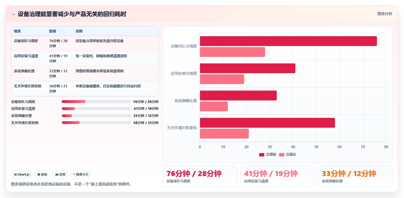Image resolution: width=404 pixels, height=198 pixels.
Task: Click the x-axis tick label 80
Action: click(x=386, y=147)
